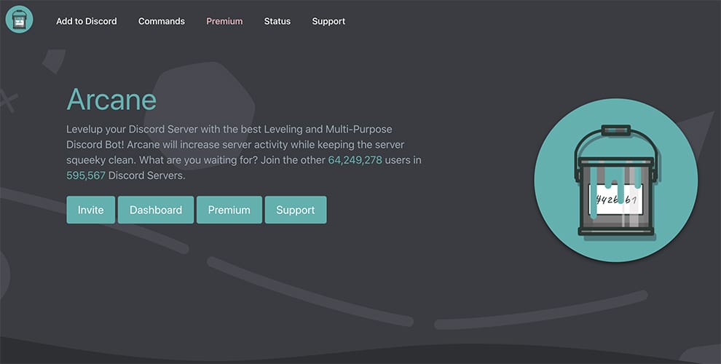The height and width of the screenshot is (364, 721).
Task: Click the teal Support button below description
Action: coord(296,210)
